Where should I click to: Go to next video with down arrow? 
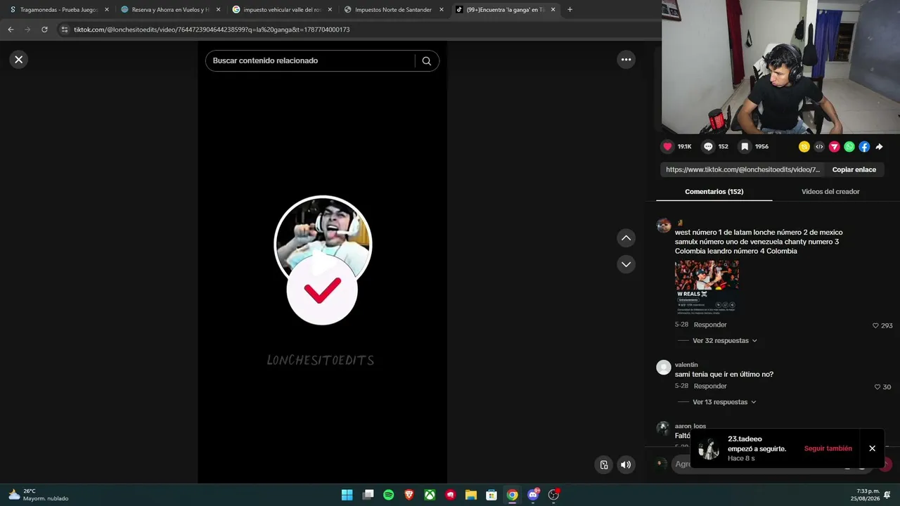coord(626,264)
